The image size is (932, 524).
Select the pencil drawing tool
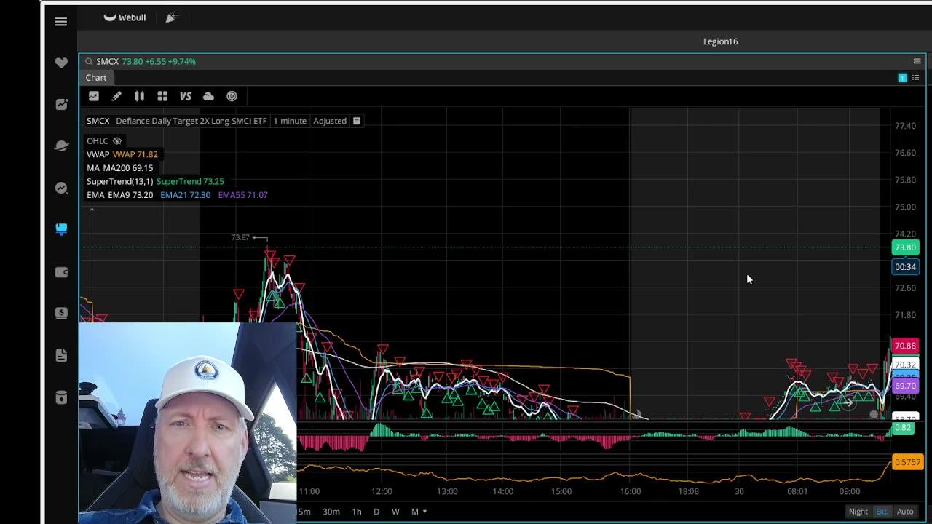coord(116,96)
